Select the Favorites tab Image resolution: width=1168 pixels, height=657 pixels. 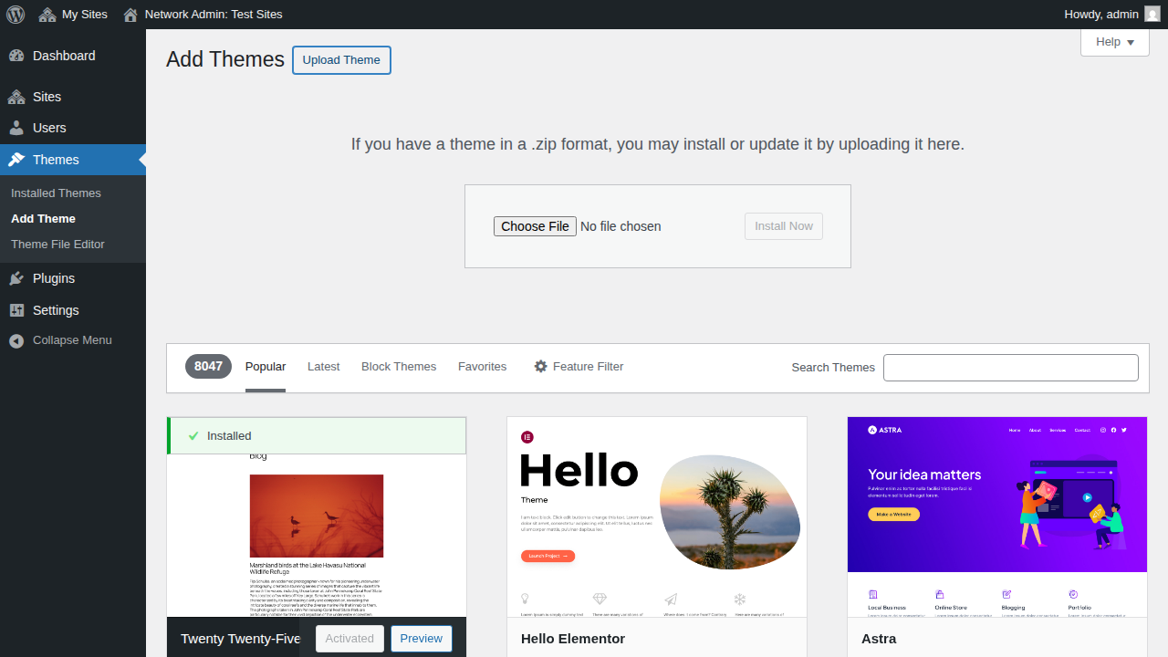point(482,366)
